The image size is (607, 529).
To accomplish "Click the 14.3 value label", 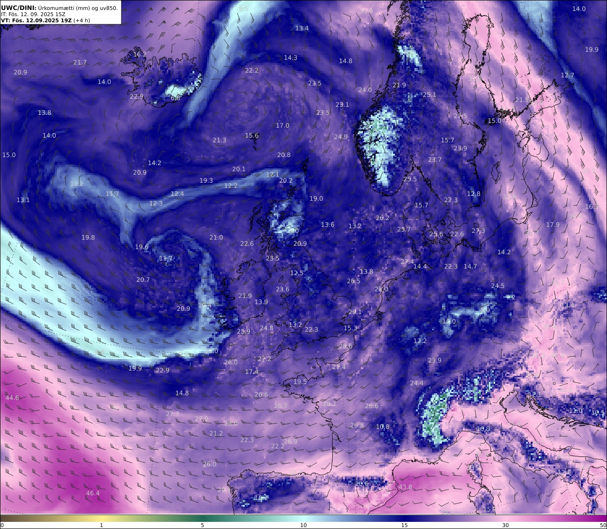I will click(x=291, y=58).
